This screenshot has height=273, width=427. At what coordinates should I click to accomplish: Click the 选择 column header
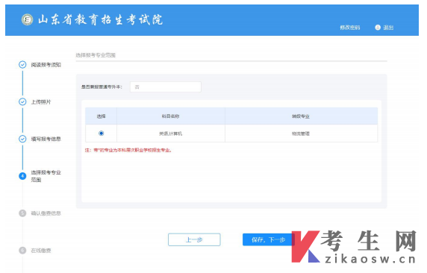101,116
